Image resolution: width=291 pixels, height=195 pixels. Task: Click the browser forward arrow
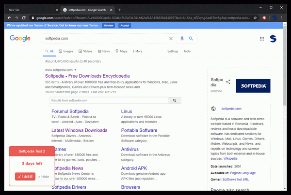(16, 18)
